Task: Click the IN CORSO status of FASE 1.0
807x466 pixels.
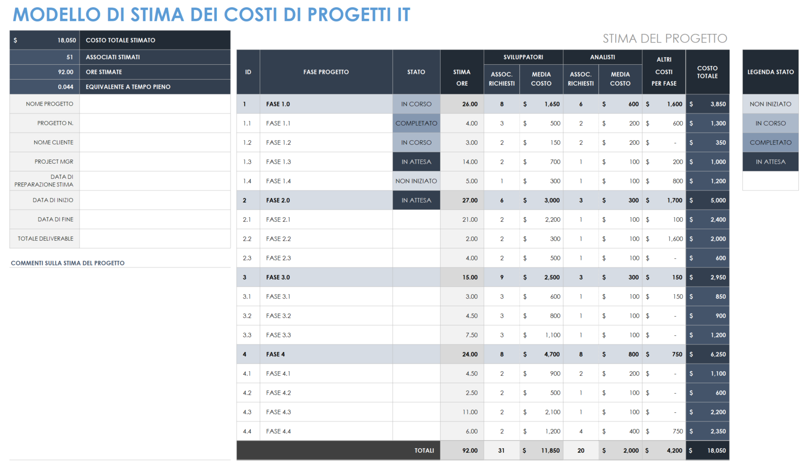Action: pos(416,104)
